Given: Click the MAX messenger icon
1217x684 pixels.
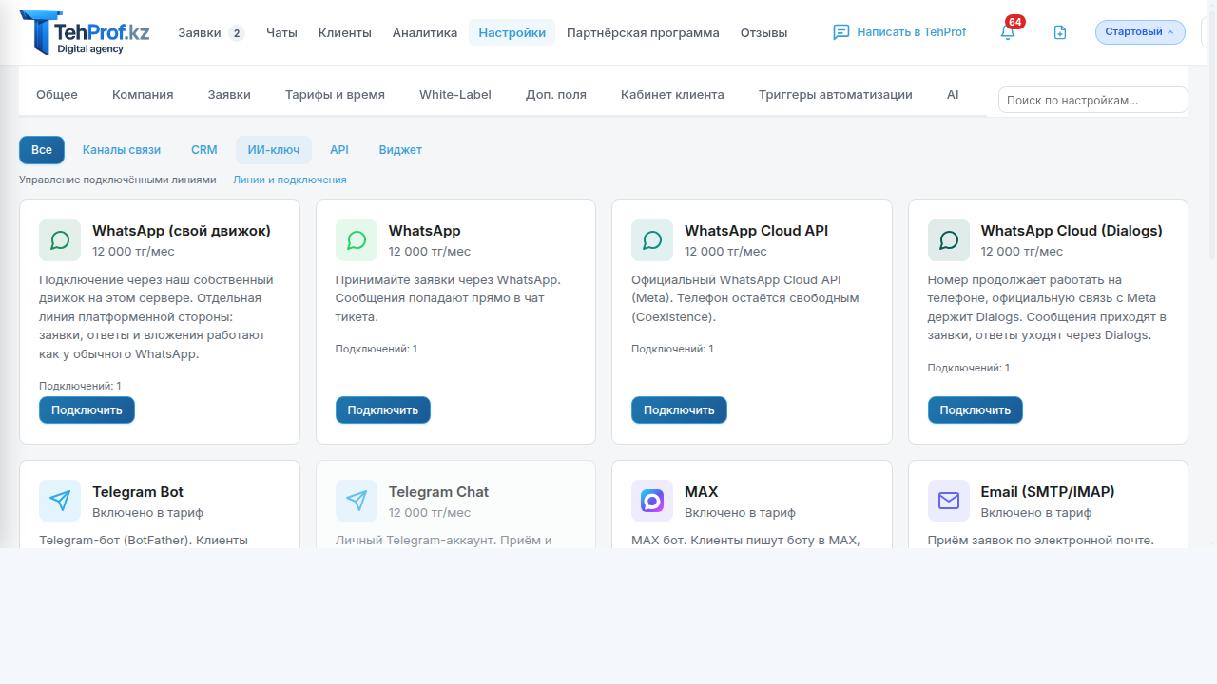Looking at the screenshot, I should coord(652,501).
